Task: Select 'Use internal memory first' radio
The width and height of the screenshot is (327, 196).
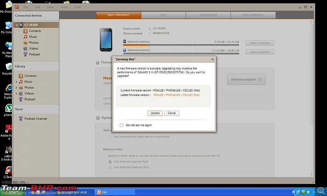Action: [x=110, y=162]
